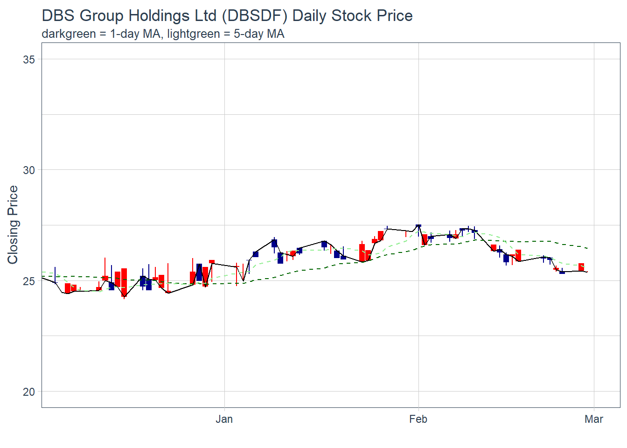The image size is (627, 448).
Task: Click the right end of the darkgreen dashed line
Action: [x=587, y=248]
